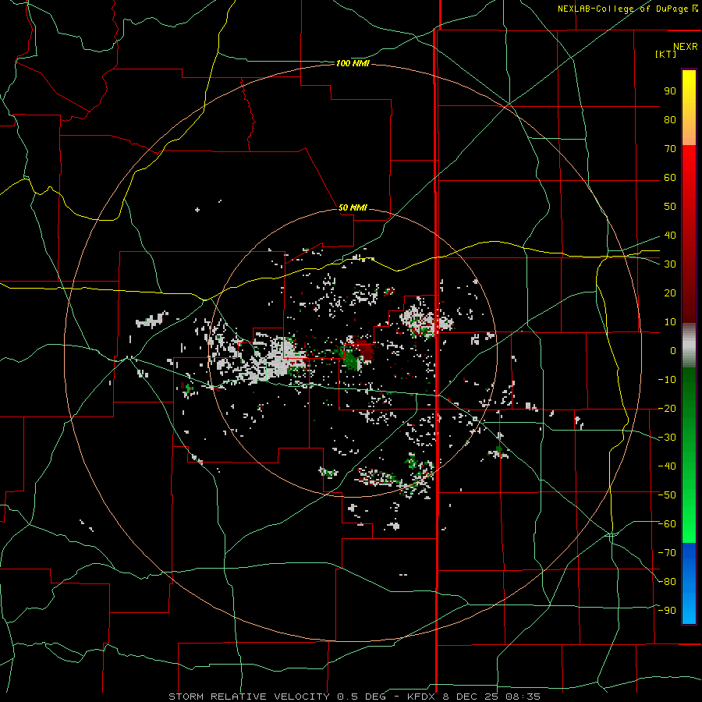Image resolution: width=702 pixels, height=702 pixels.
Task: Click the -10 scale label
Action: [667, 380]
